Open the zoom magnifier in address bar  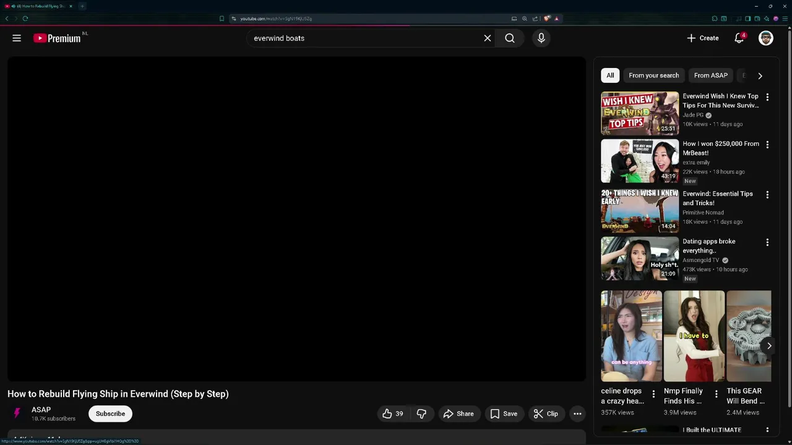point(525,19)
